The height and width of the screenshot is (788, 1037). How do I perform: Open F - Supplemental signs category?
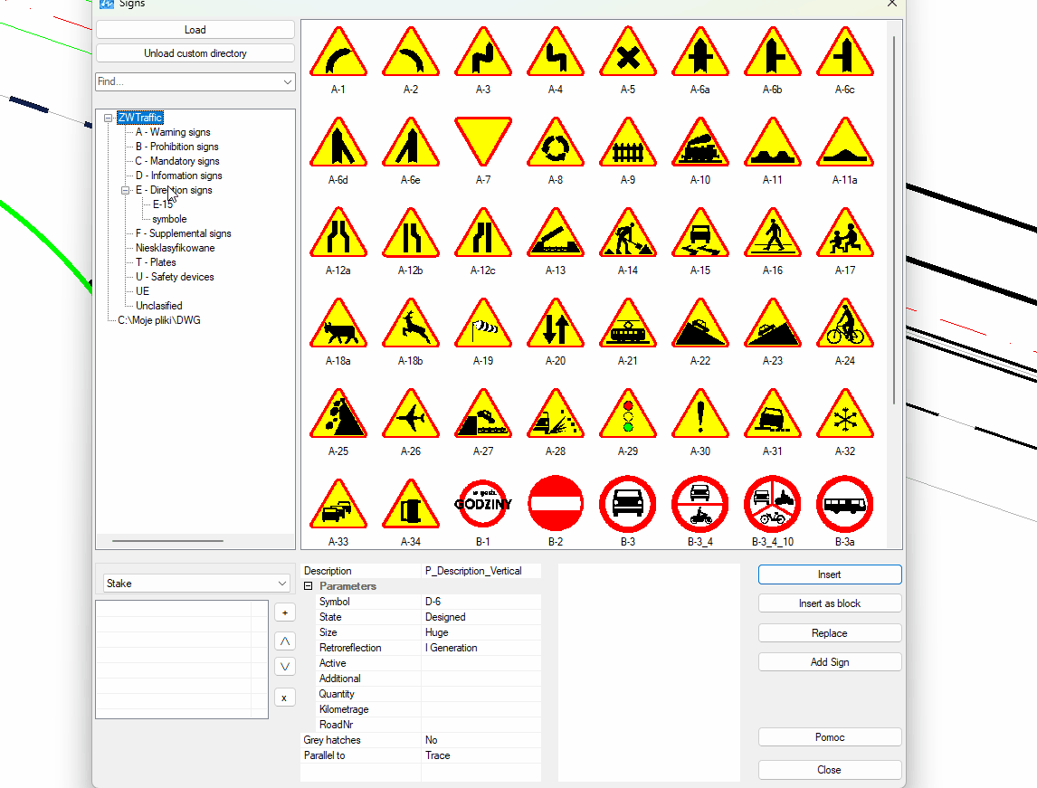pos(183,234)
